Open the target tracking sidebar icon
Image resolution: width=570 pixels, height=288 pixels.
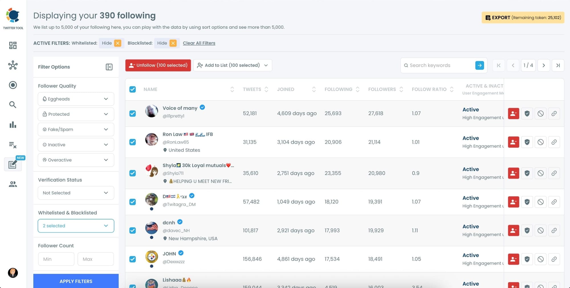click(13, 85)
